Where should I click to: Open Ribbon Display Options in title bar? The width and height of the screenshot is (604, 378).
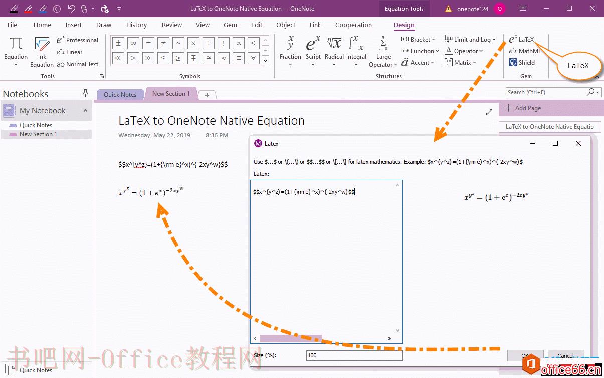click(x=523, y=9)
